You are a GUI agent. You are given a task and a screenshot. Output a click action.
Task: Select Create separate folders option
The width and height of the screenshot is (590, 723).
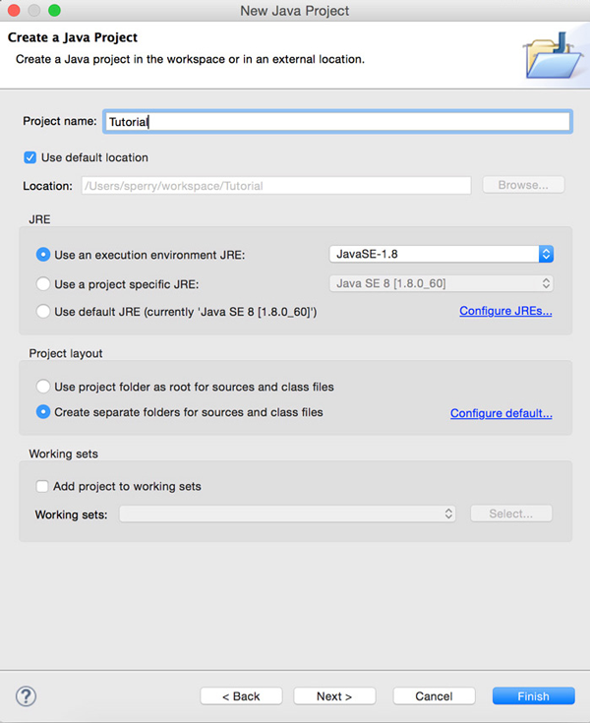click(43, 412)
